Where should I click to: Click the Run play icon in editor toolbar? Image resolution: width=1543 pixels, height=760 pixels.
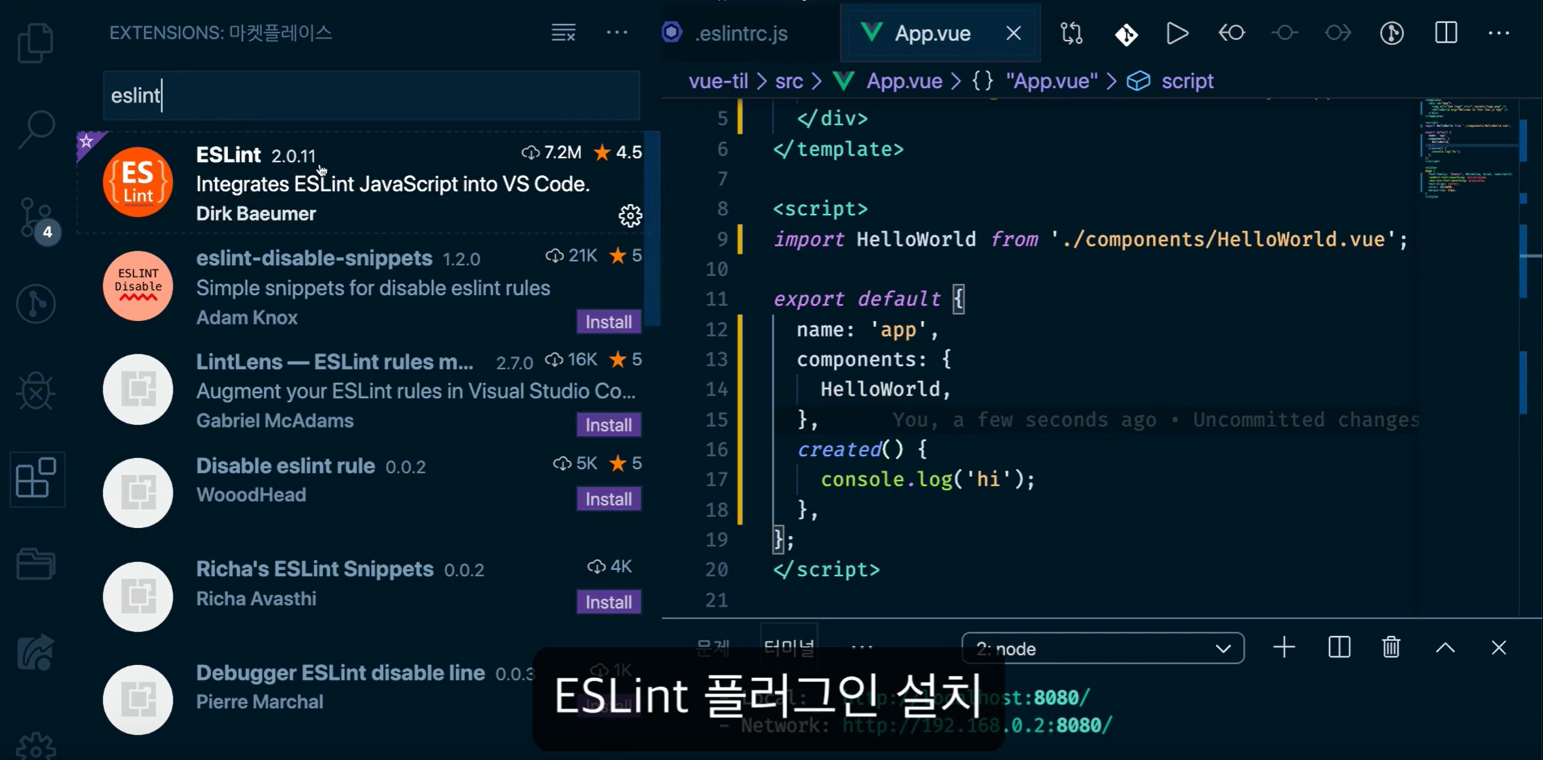click(1177, 33)
